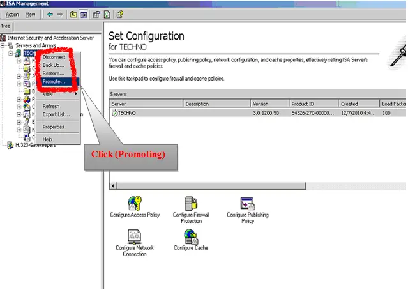
Task: Expand the first child node under TECHNO
Action: [19, 61]
